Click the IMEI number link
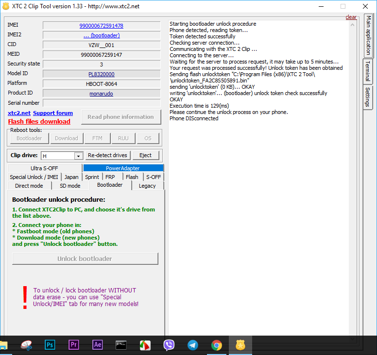 click(101, 26)
